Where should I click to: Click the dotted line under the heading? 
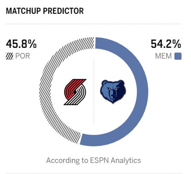click(x=94, y=24)
